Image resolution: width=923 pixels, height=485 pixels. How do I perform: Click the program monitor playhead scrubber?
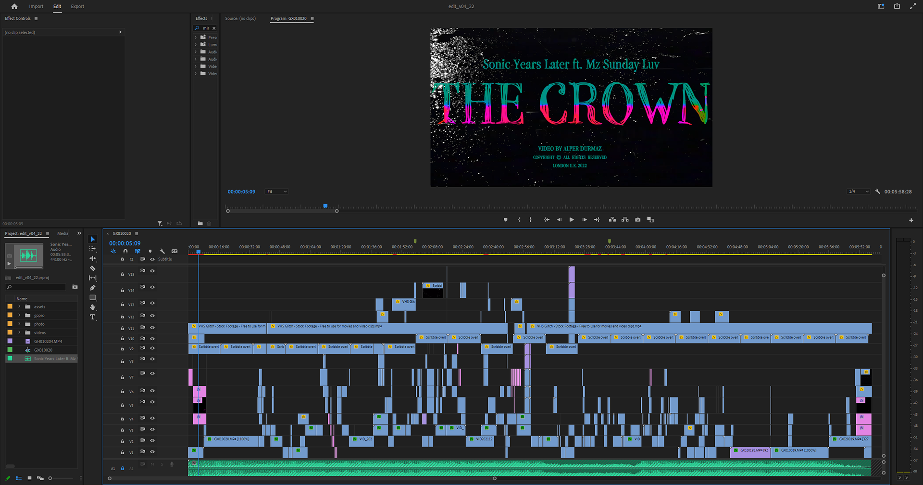325,206
